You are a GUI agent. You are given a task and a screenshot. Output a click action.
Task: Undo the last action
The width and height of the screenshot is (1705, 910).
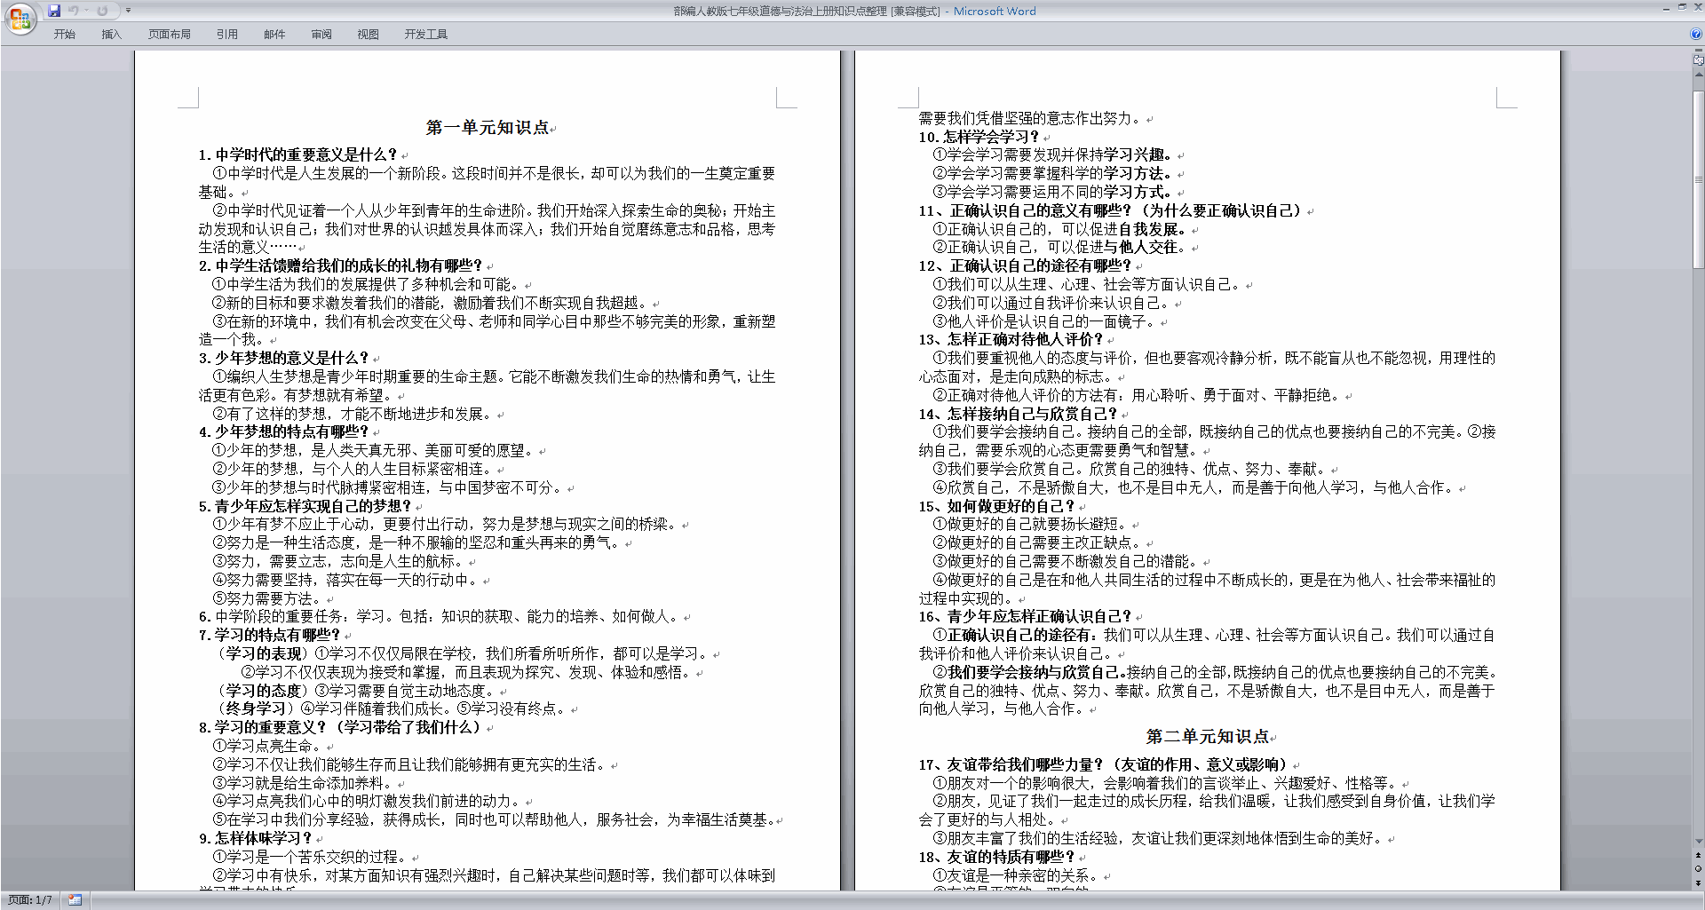coord(74,11)
